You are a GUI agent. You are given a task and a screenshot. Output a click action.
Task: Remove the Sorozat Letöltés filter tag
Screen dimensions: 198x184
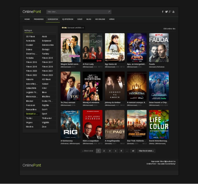(83, 28)
